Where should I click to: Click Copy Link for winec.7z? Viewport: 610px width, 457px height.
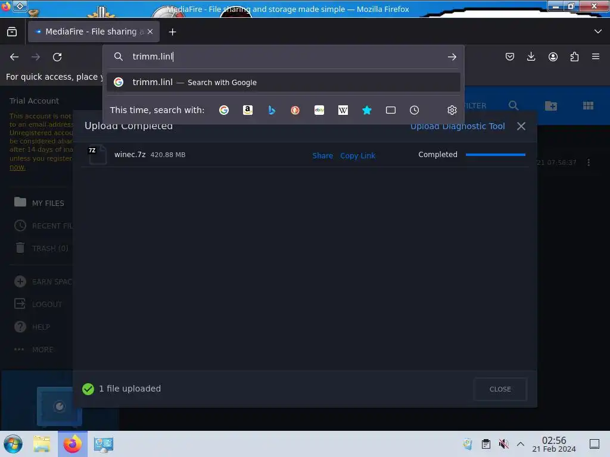tap(357, 155)
